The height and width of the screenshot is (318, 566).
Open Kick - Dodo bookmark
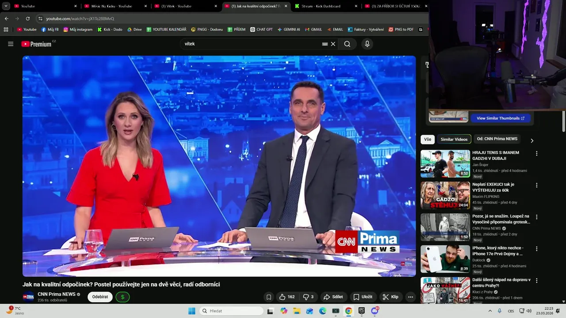[x=110, y=30]
